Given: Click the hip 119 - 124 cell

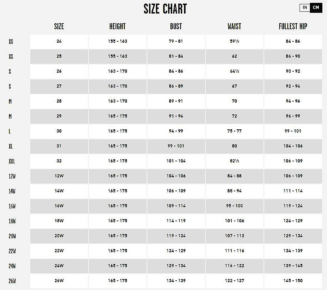Looking at the screenshot, I should [293, 206].
